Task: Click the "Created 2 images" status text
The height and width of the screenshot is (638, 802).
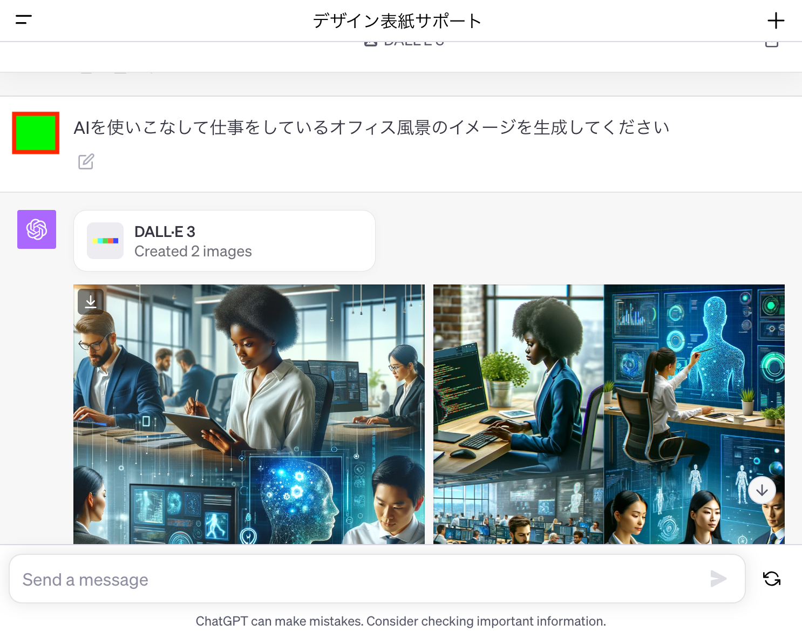Action: pyautogui.click(x=193, y=252)
